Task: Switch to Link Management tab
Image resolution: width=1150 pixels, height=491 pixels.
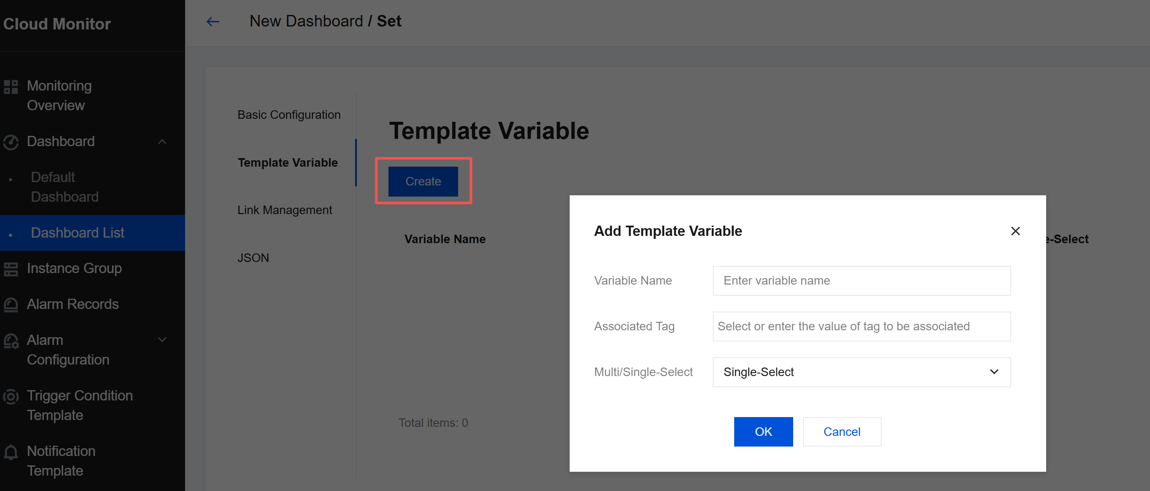Action: (284, 210)
